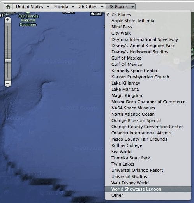Select 'Gulf Of Mexico' with capital Of
The height and width of the screenshot is (203, 194).
(x=148, y=64)
